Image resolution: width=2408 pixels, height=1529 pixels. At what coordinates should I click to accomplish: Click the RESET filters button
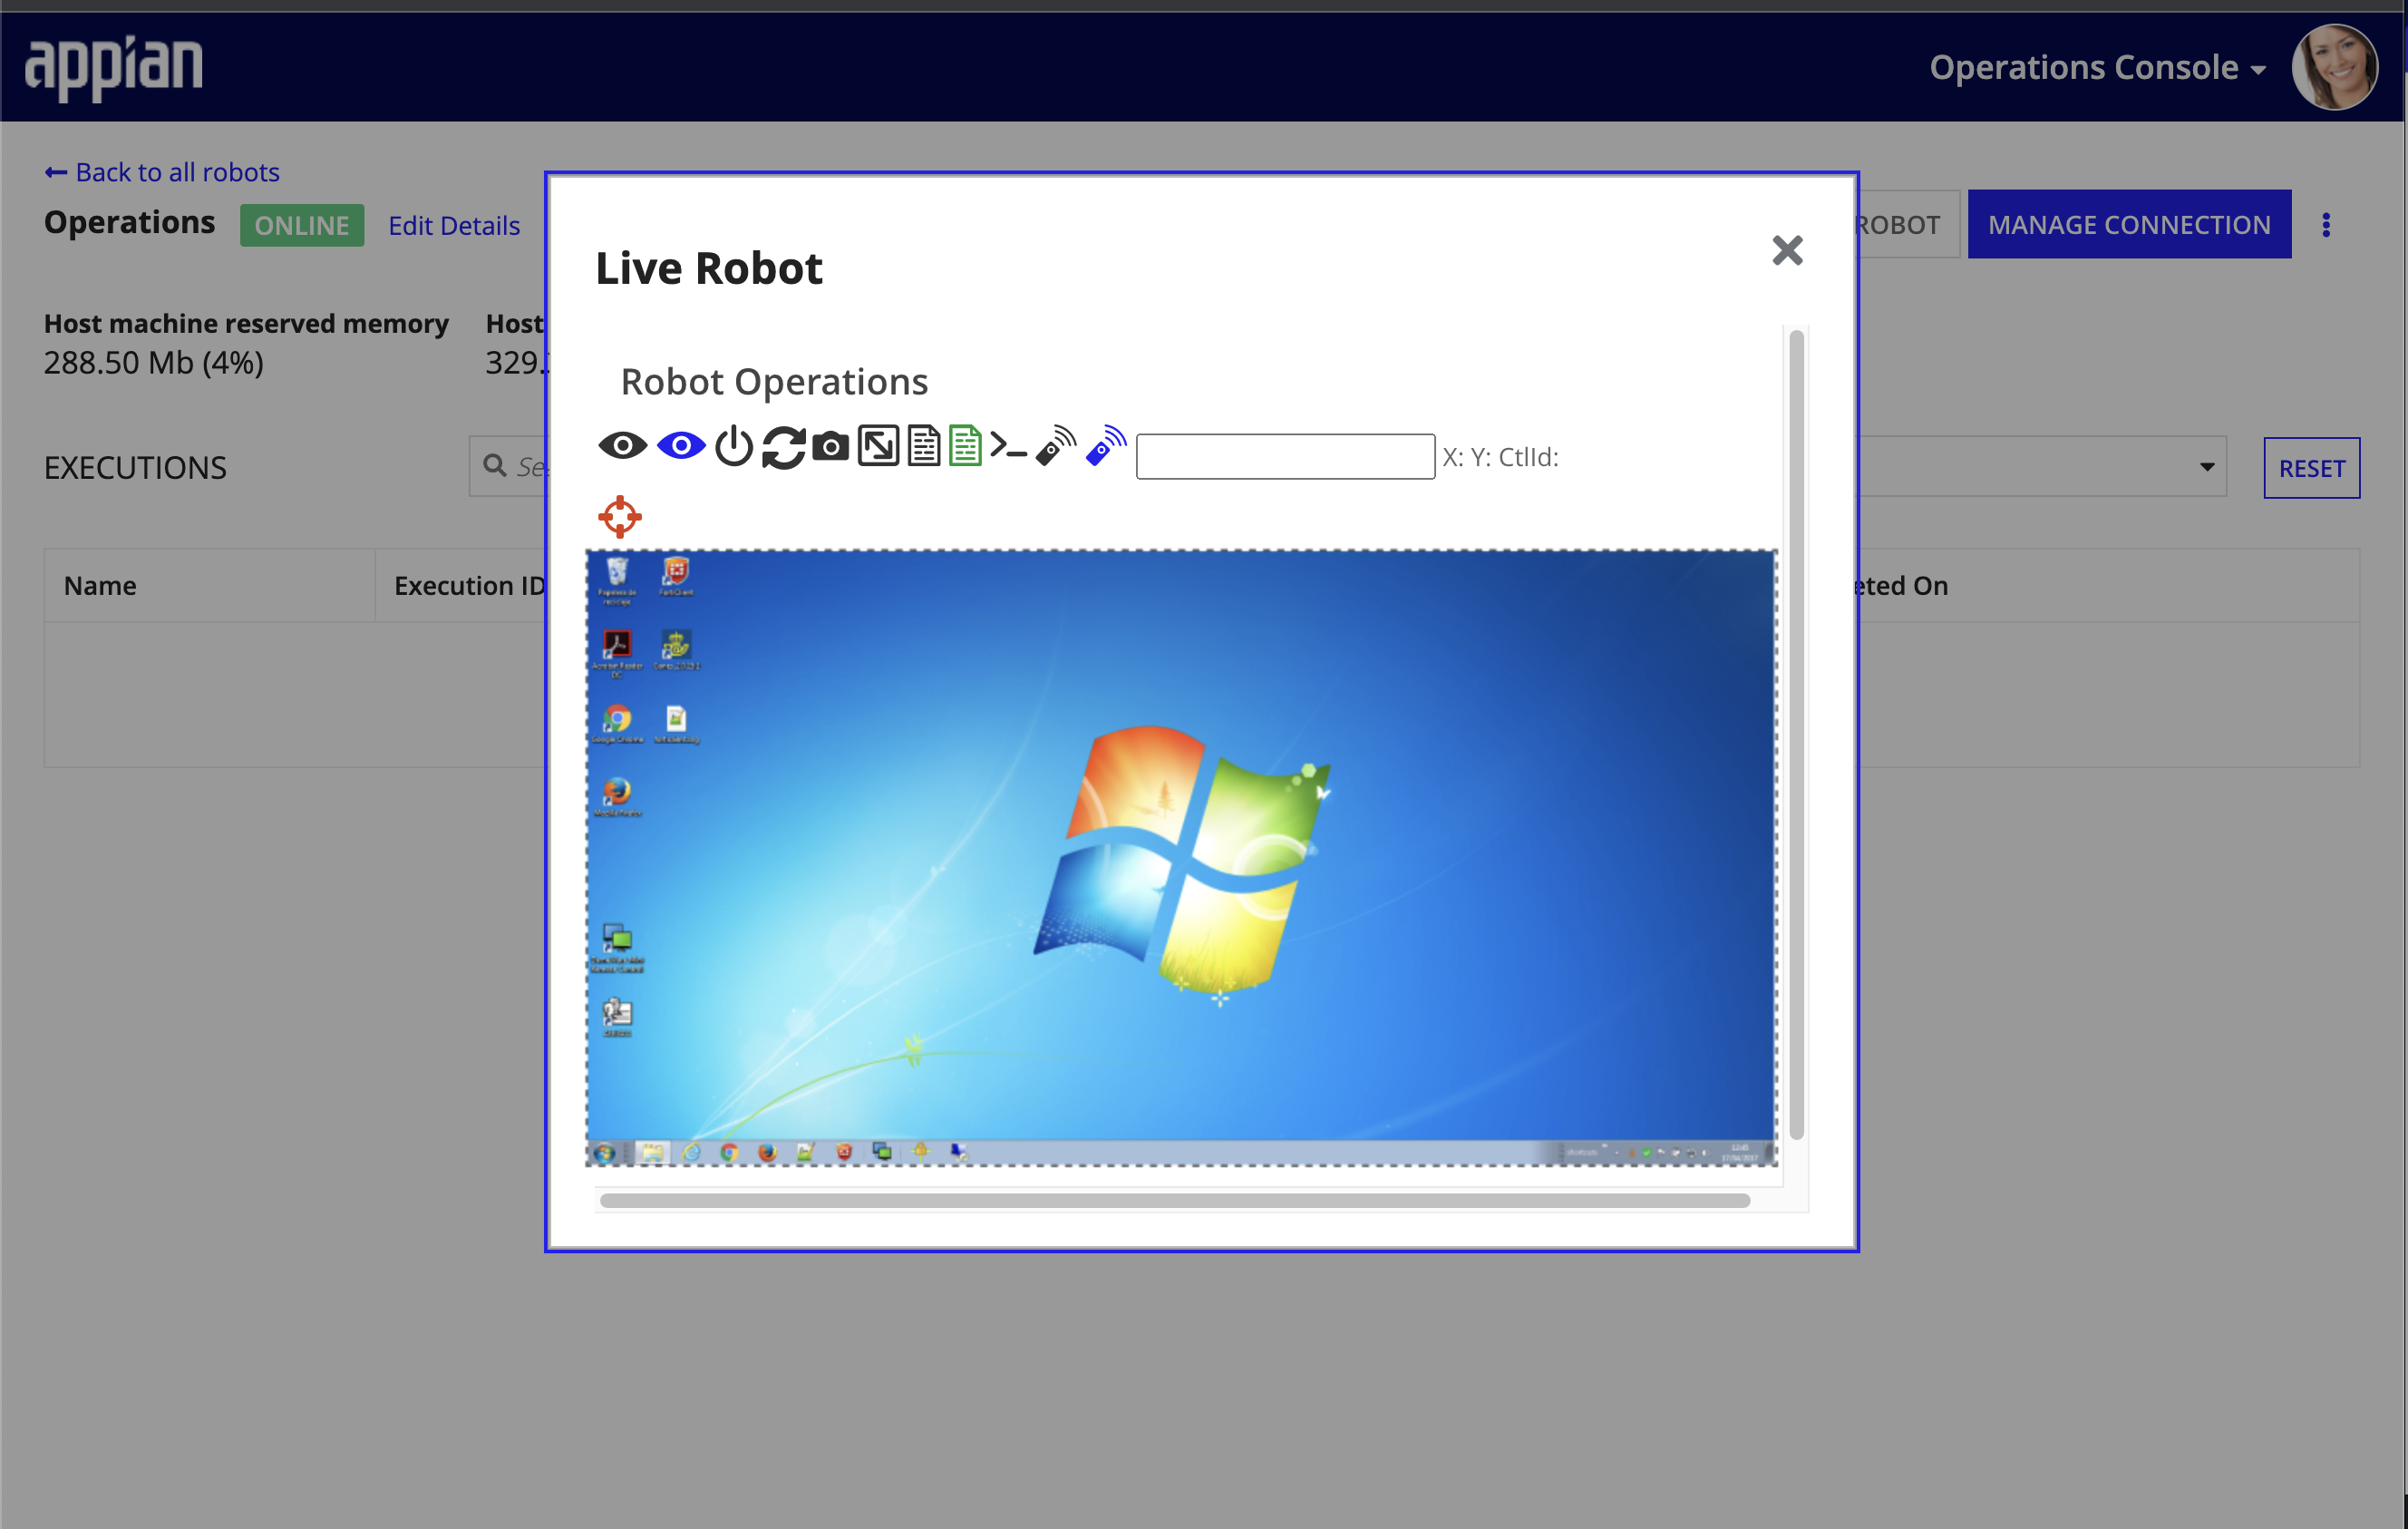[2311, 468]
